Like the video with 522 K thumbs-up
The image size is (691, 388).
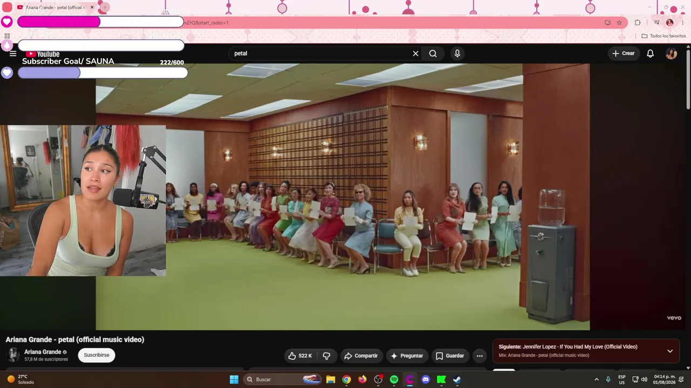tap(301, 356)
